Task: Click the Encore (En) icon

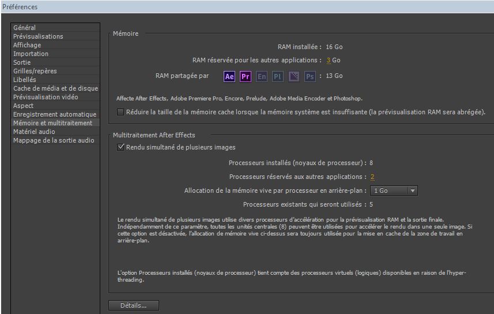Action: coord(262,76)
